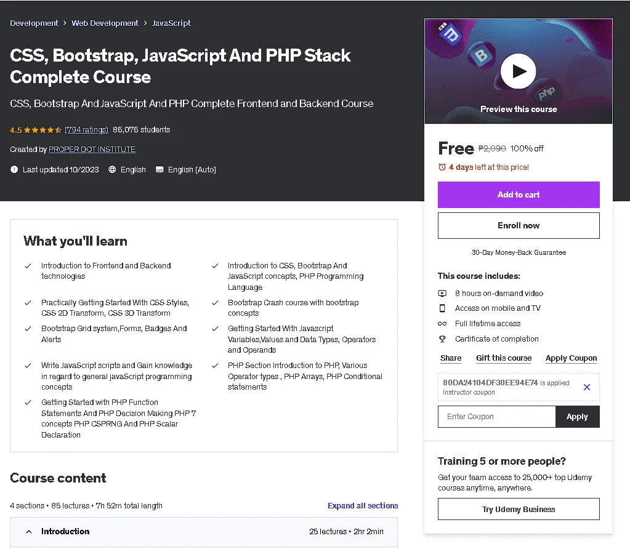Open PROPER DOT INSTITUTE instructor link
The image size is (630, 549).
pos(92,150)
